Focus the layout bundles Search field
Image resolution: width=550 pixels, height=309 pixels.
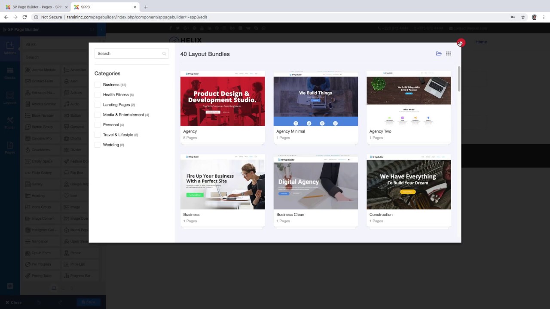click(131, 54)
